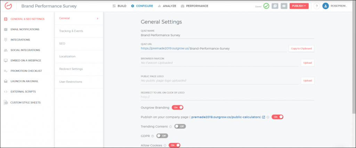Click the user profile avatar icon
This screenshot has height=148, width=356.
(325, 6)
